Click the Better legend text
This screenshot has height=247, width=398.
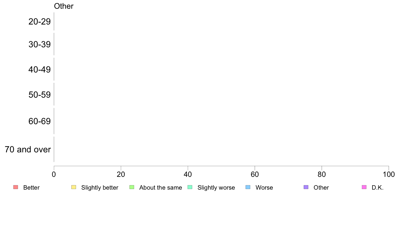point(31,188)
